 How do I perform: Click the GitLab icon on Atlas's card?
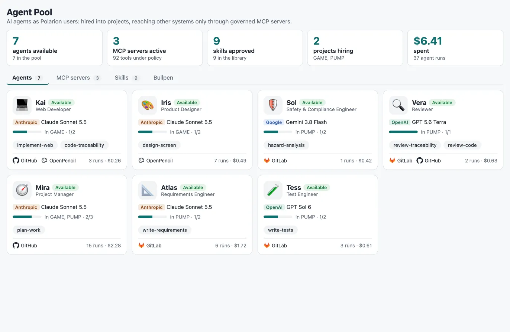pyautogui.click(x=141, y=246)
